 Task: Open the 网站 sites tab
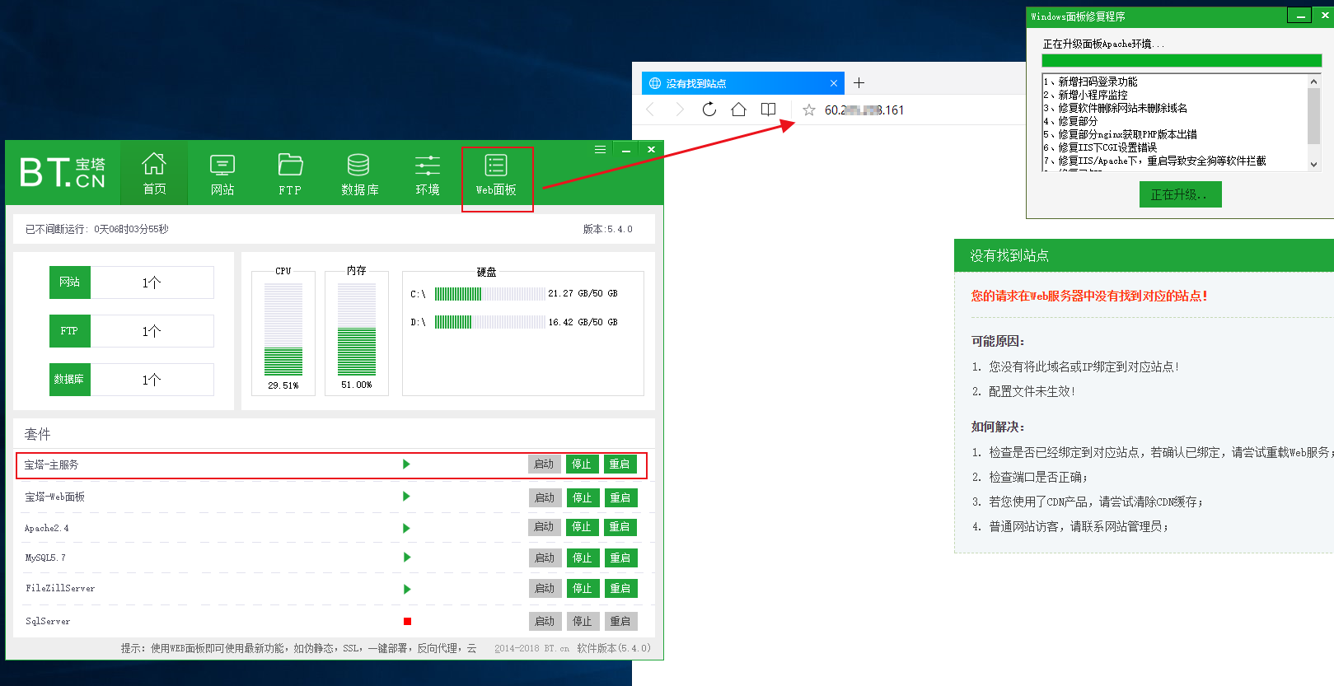[x=222, y=173]
